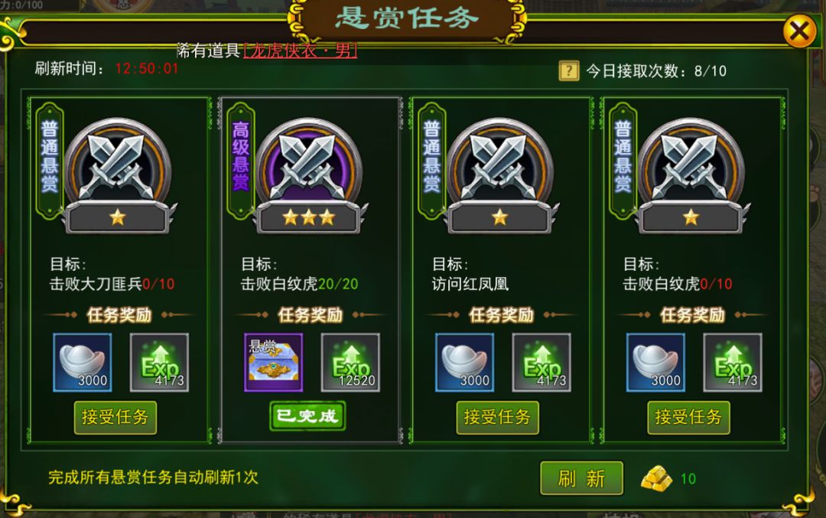The image size is (826, 518).
Task: Click the question mark help icon
Action: tap(568, 70)
